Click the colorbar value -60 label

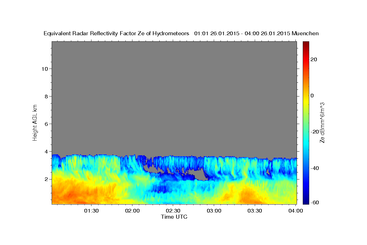315,203
